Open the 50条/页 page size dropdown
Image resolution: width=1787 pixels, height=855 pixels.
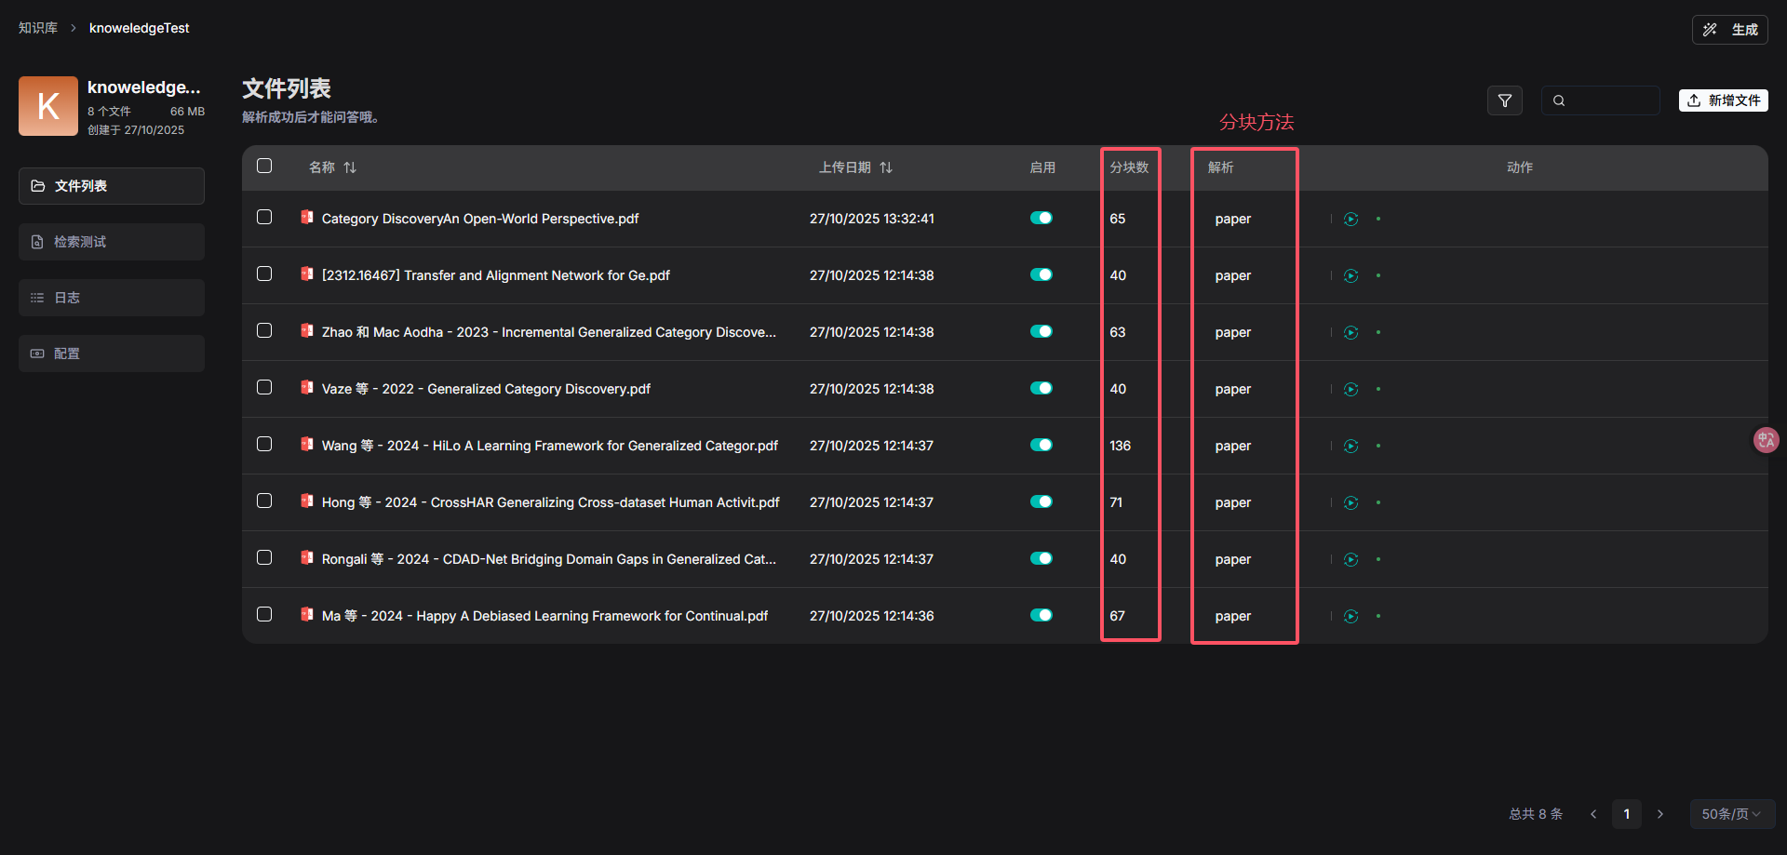pyautogui.click(x=1732, y=814)
